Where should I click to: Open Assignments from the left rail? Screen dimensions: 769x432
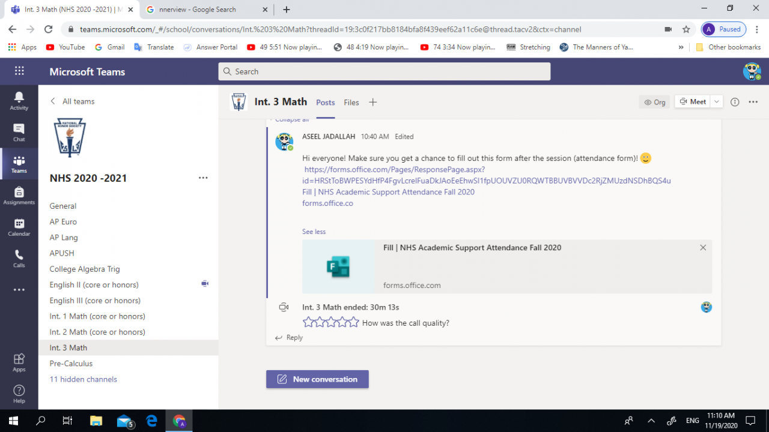click(x=19, y=196)
